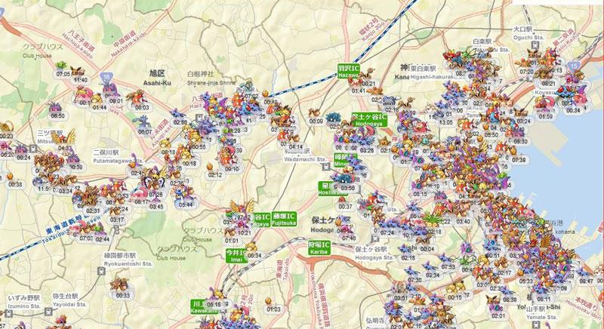Select the marker with timer 08:50
Screen dimensions: 604x329
click(57, 111)
